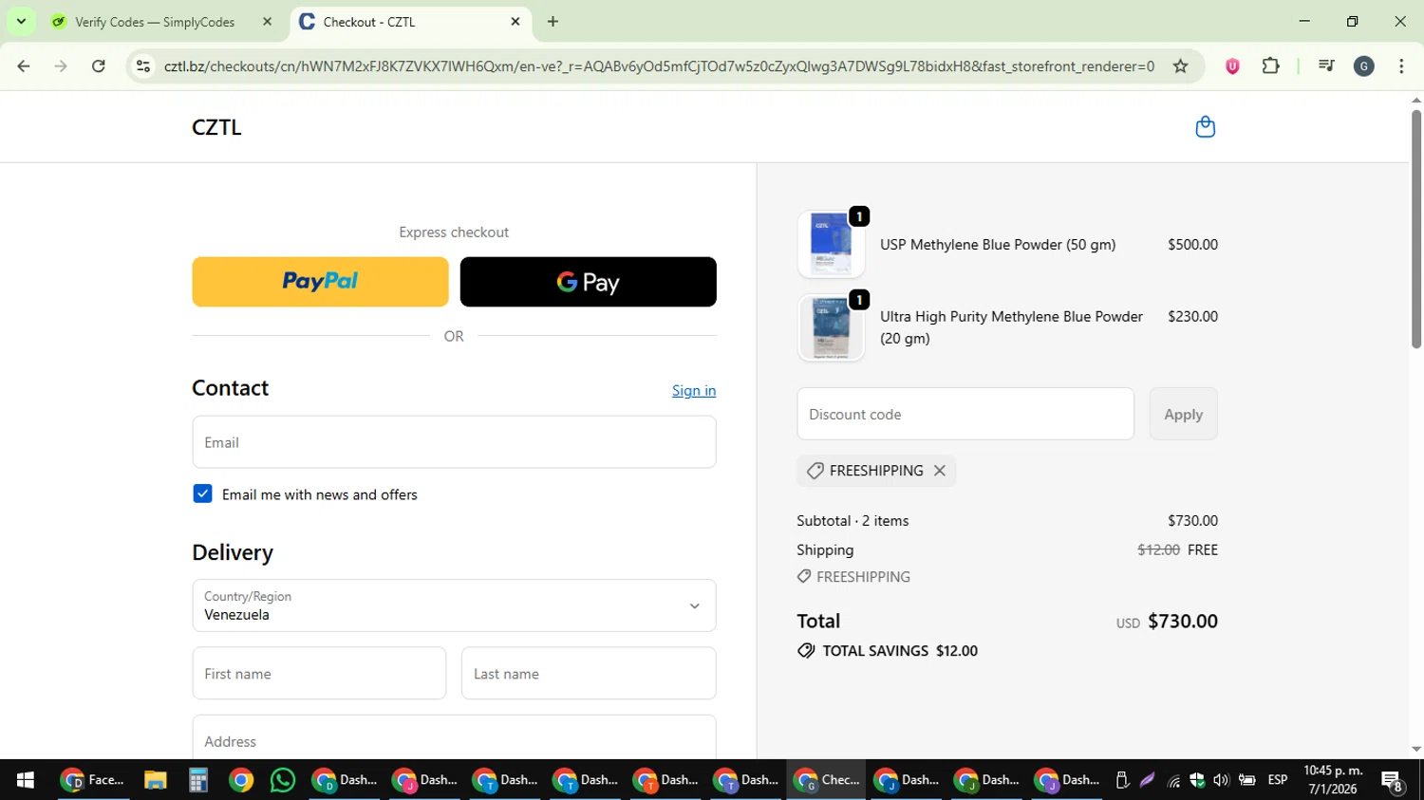Click the FREESHIPPING tag icon under Shipping
Screen dimensions: 1424x800
coord(804,576)
